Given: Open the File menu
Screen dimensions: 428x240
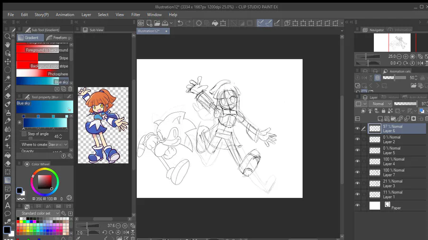Looking at the screenshot, I should 10,15.
